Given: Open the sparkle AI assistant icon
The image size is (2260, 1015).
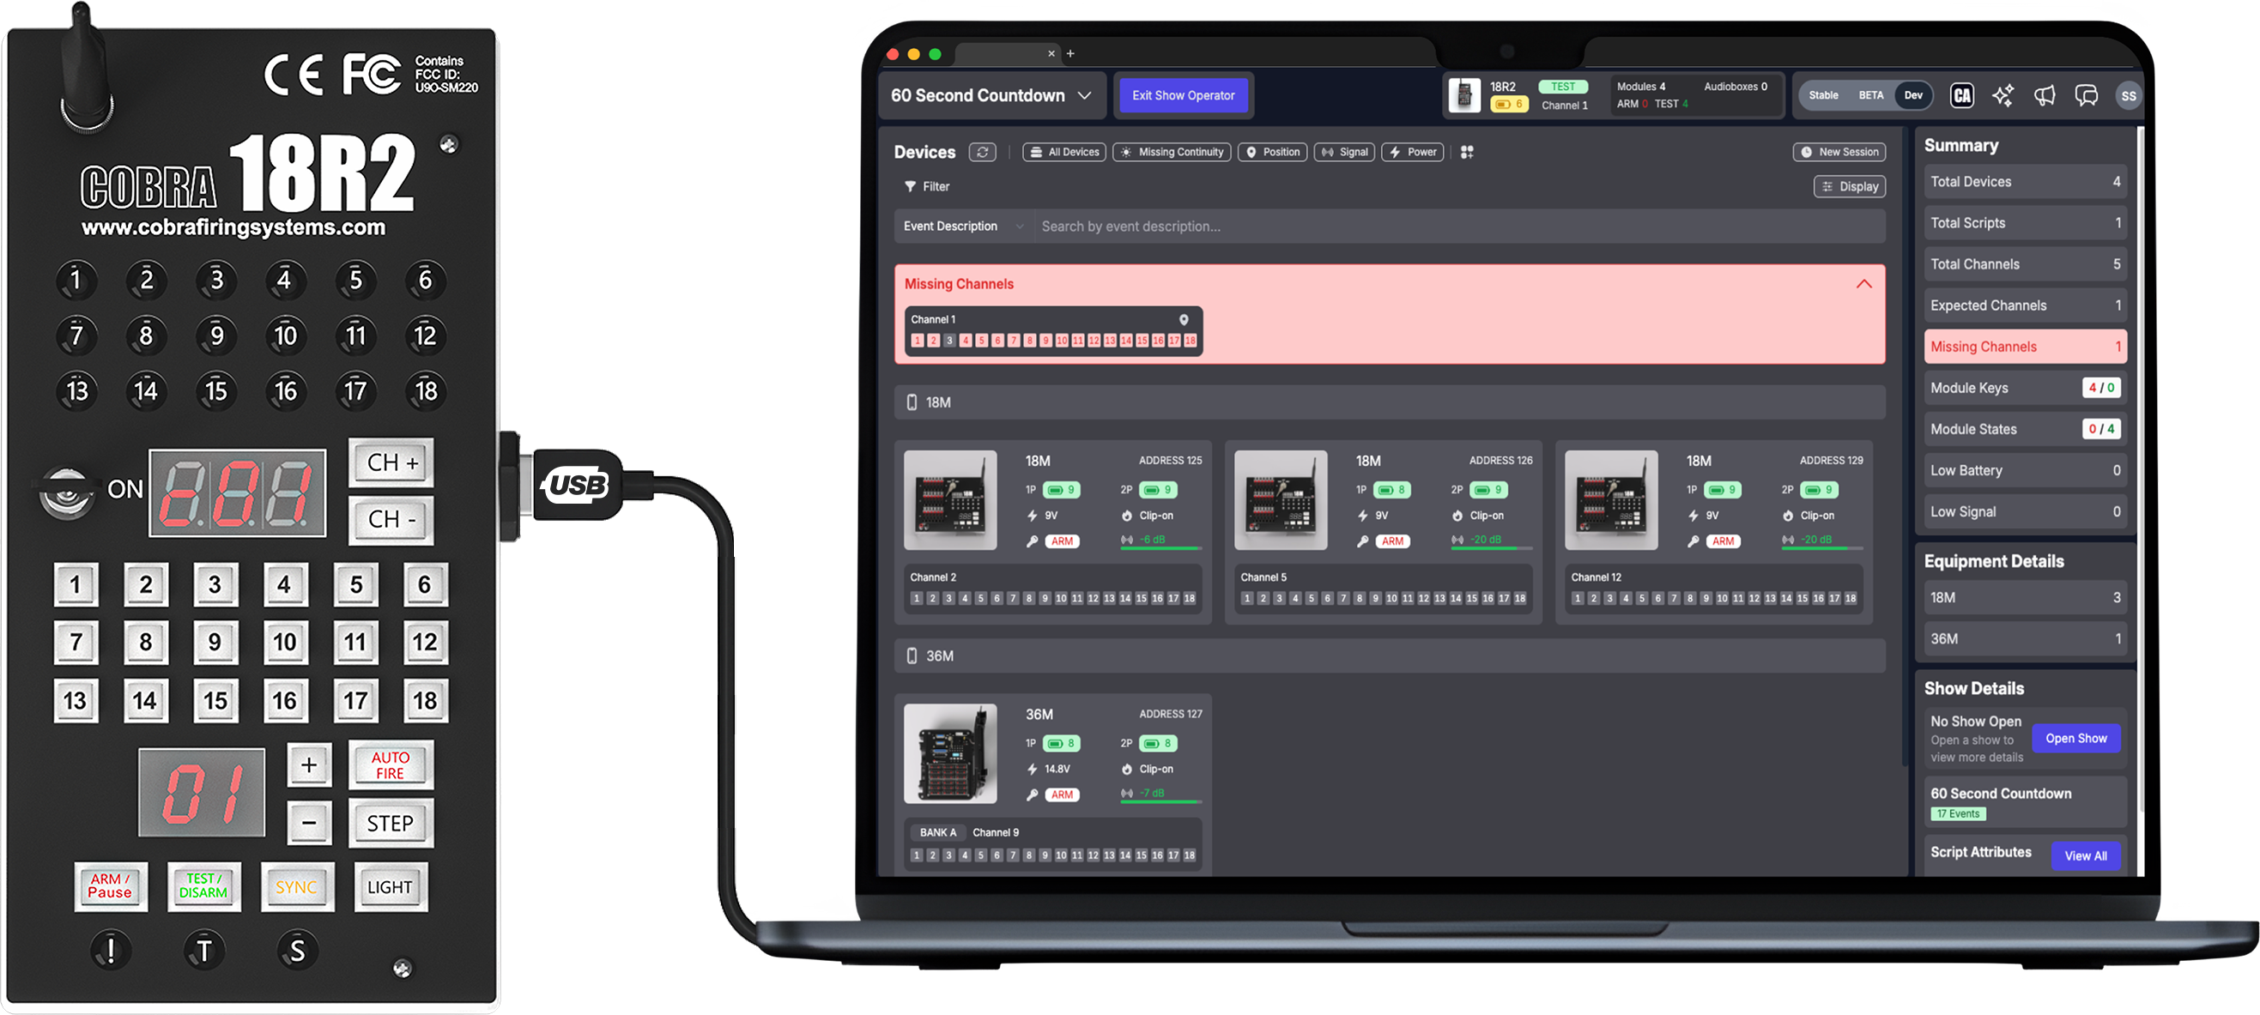Looking at the screenshot, I should pyautogui.click(x=2003, y=95).
